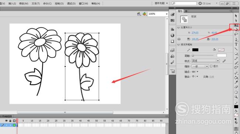
Task: Toggle the width-height lock constraint icon
Action: (x=179, y=39)
